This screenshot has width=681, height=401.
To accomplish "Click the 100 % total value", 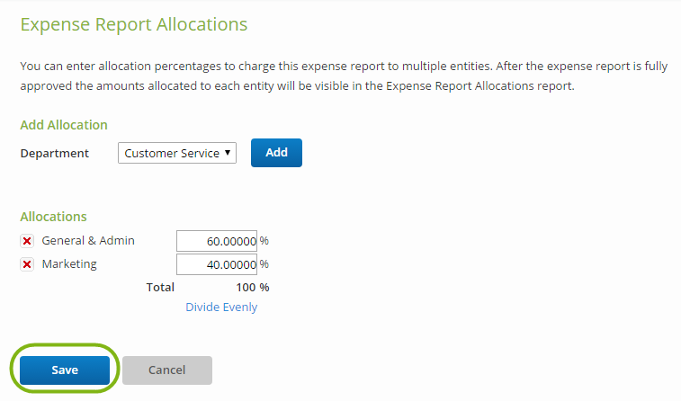I will tap(253, 288).
